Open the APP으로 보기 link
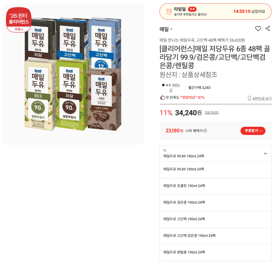 (x=262, y=98)
